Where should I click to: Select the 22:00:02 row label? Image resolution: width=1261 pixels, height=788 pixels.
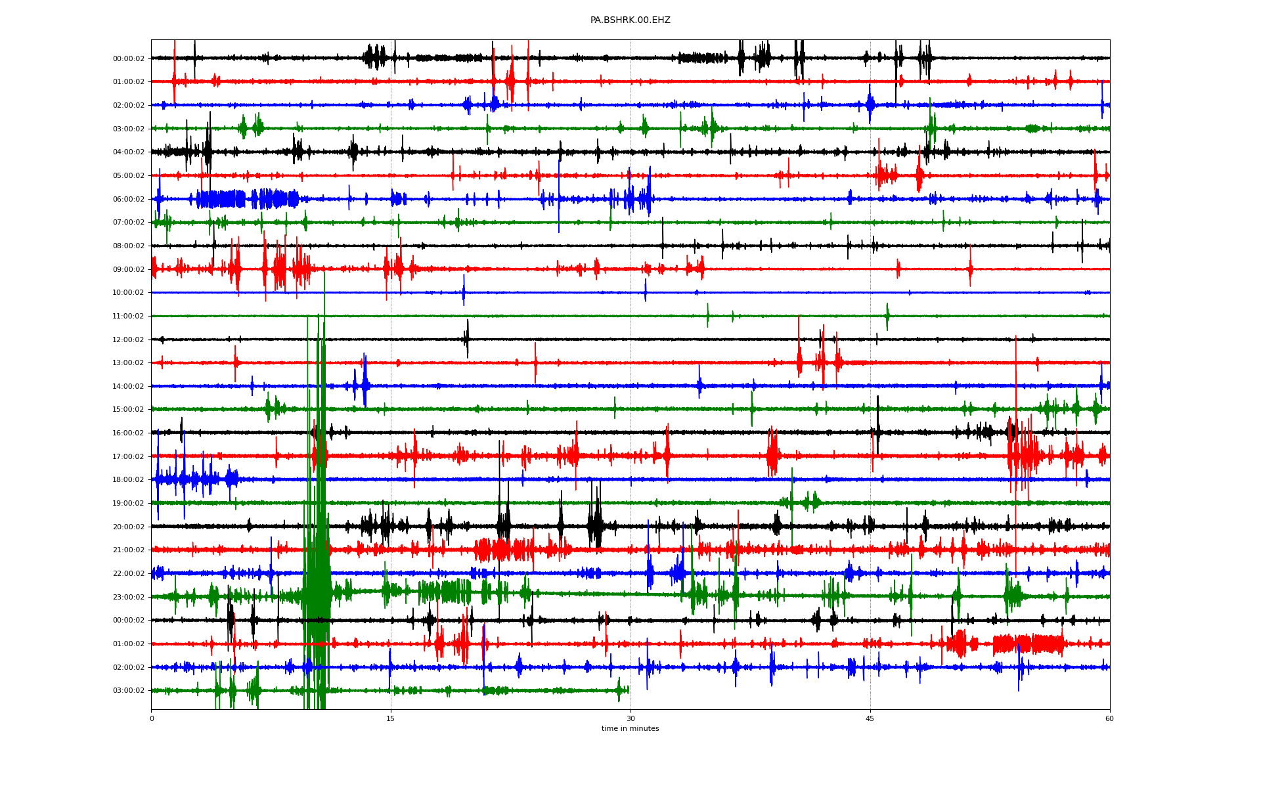[x=128, y=573]
